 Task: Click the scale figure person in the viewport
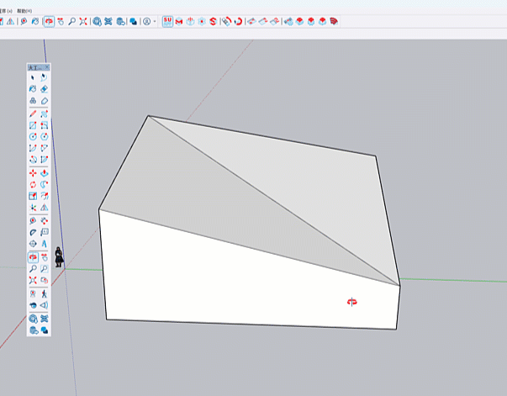tap(58, 257)
